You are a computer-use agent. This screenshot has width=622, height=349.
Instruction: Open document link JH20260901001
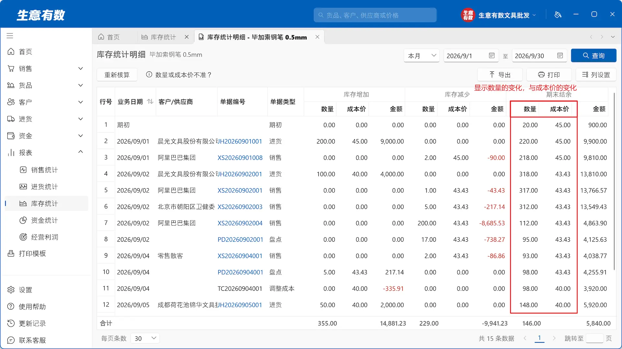[x=241, y=141]
